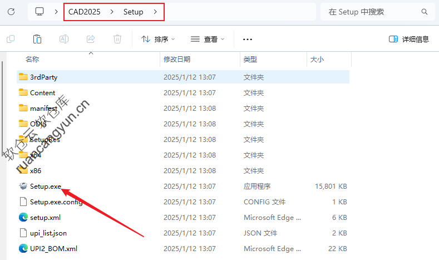Select the UPI2_BOM.xml Edge file icon
The width and height of the screenshot is (439, 260).
point(23,248)
